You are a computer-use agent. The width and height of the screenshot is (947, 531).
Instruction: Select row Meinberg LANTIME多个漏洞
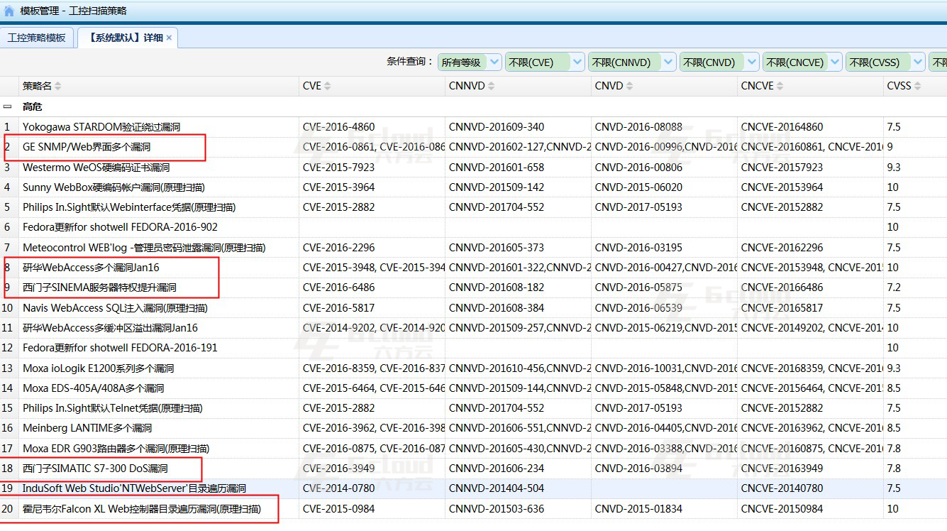473,428
